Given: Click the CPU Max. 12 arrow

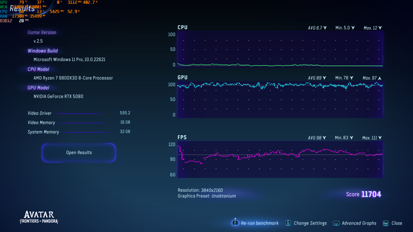Looking at the screenshot, I should pos(380,28).
